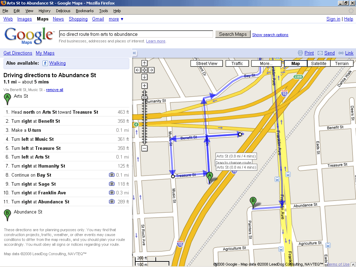The image size is (356, 267).
Task: Click the Search Maps button
Action: pyautogui.click(x=233, y=34)
